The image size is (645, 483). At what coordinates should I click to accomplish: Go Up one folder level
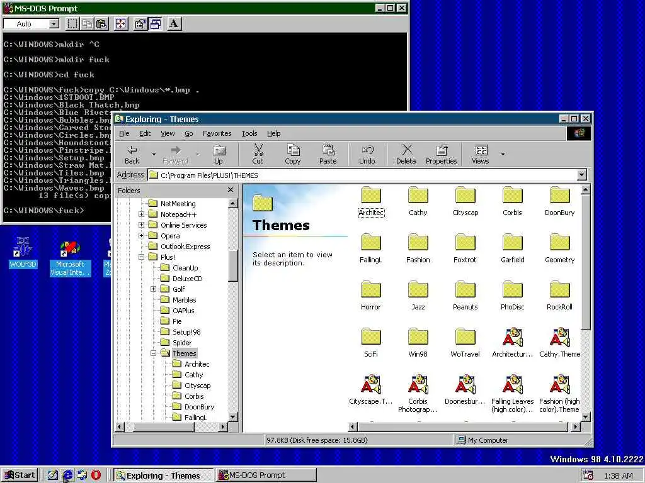click(x=219, y=155)
